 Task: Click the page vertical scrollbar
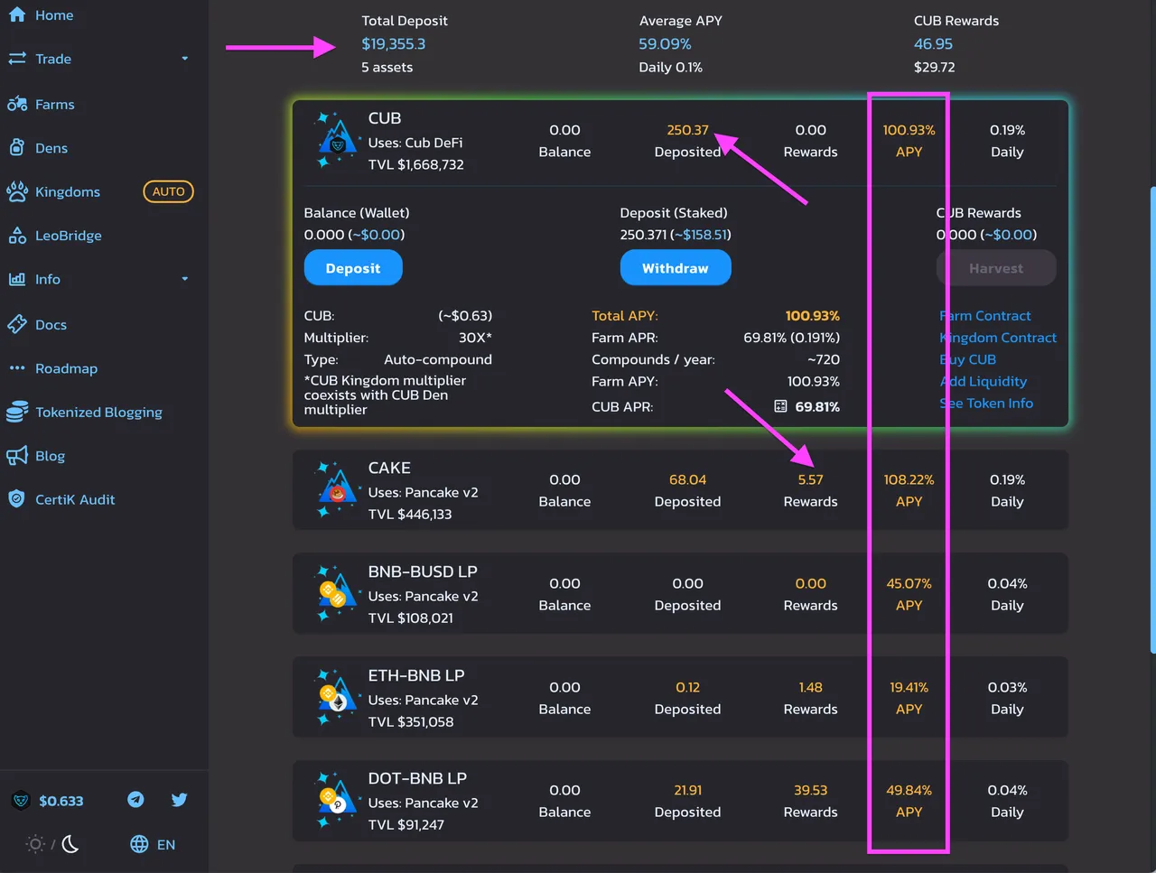pos(1152,420)
